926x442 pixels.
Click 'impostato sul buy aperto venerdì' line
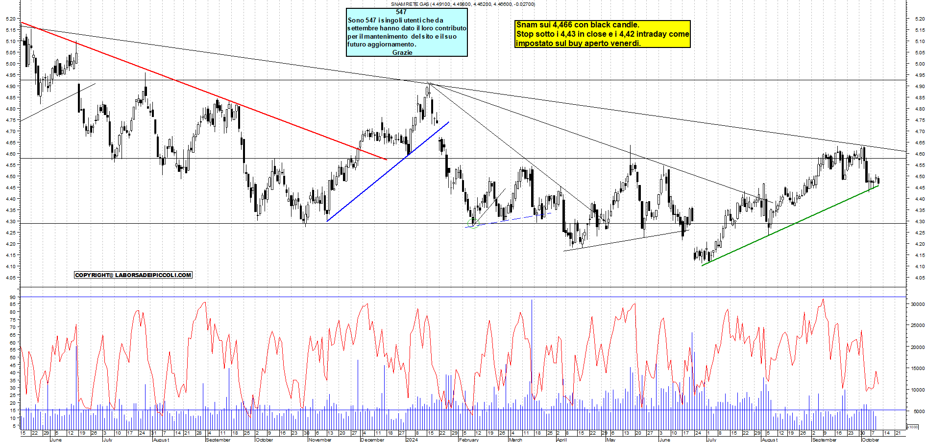coord(578,43)
